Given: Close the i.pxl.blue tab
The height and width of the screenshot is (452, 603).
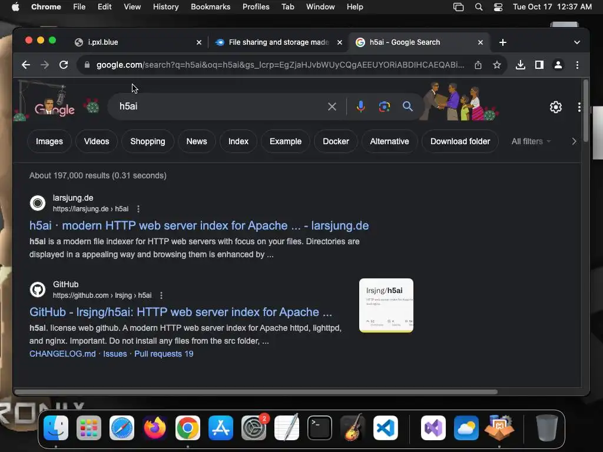Looking at the screenshot, I should (199, 42).
